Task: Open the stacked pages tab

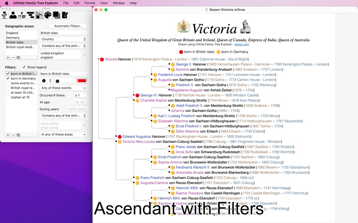Action: tap(56, 15)
